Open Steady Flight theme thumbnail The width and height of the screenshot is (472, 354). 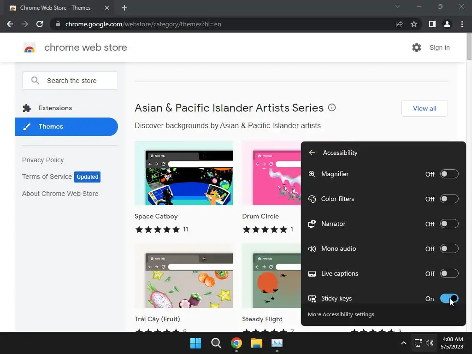[x=271, y=276]
